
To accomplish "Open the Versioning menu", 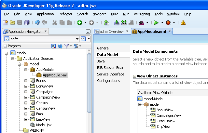I will pos(142,14).
